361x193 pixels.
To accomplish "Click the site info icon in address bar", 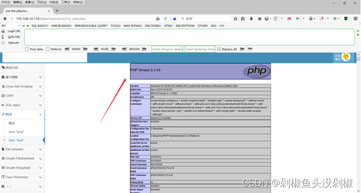I will pyautogui.click(x=12, y=19).
